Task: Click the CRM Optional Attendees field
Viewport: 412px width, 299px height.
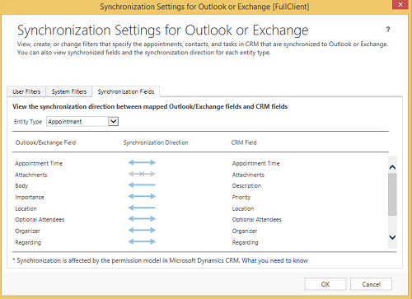Action: pos(257,220)
